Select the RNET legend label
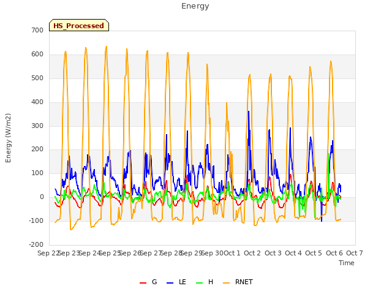The image size is (392, 294). [x=244, y=282]
